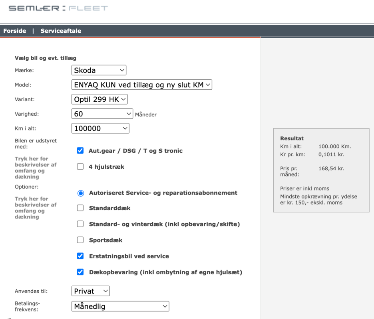The width and height of the screenshot is (374, 319).
Task: Expand the Betalingsfrekvens dropdown Månedlig
Action: (x=120, y=306)
